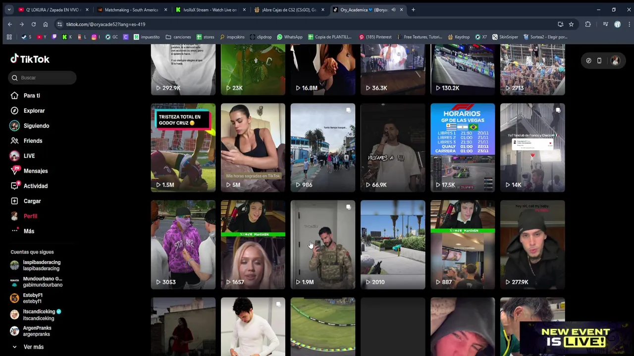Open the video with 14K views
This screenshot has height=356, width=634.
click(x=532, y=147)
